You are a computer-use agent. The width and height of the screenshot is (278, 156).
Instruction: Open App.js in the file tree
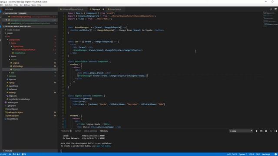click(x=12, y=83)
